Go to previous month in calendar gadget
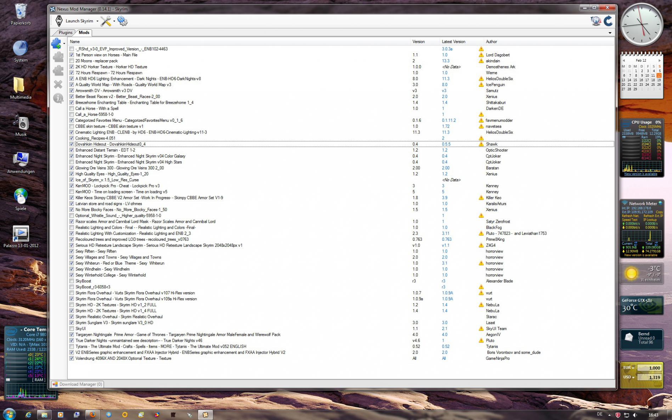The image size is (672, 420). pos(623,61)
